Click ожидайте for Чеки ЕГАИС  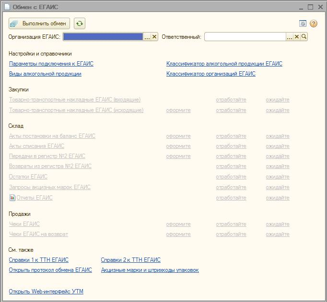pyautogui.click(x=278, y=224)
